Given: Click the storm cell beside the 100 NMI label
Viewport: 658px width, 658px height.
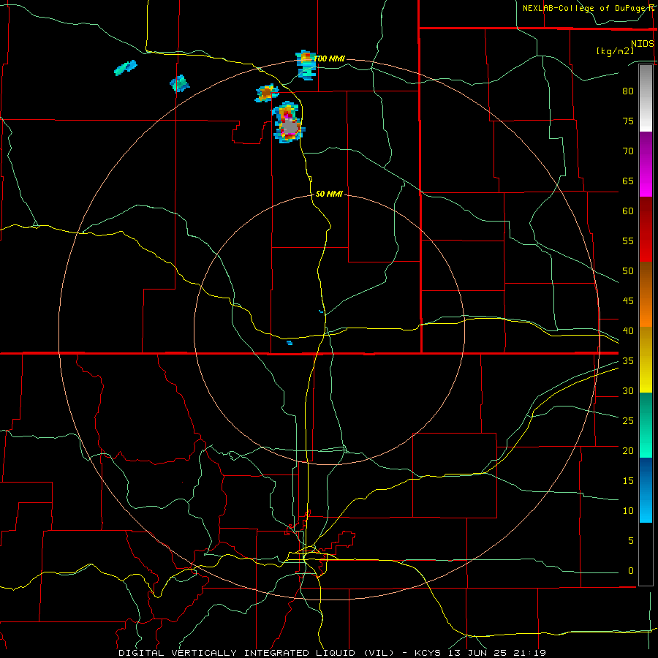Looking at the screenshot, I should [x=306, y=64].
